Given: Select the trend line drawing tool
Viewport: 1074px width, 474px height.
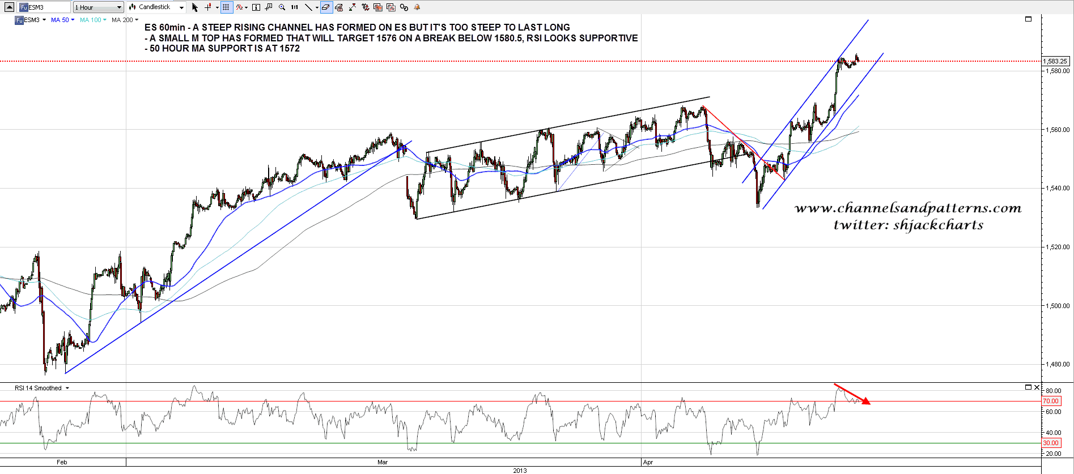Looking at the screenshot, I should tap(308, 7).
